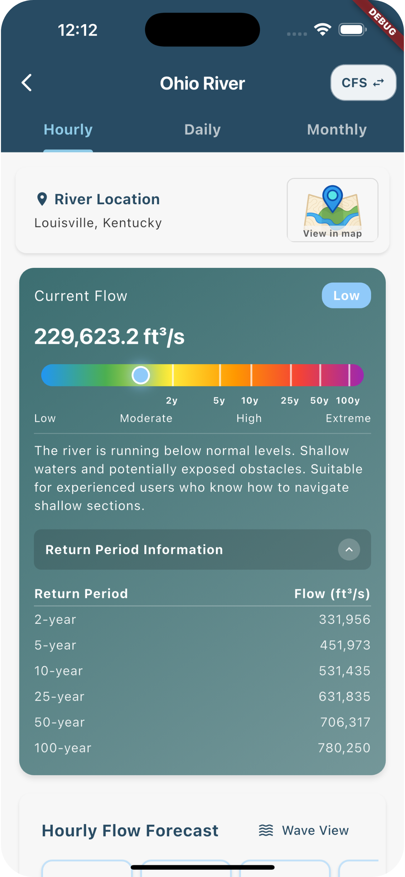Toggle flow units with the CFS button
The height and width of the screenshot is (877, 405).
click(x=363, y=83)
